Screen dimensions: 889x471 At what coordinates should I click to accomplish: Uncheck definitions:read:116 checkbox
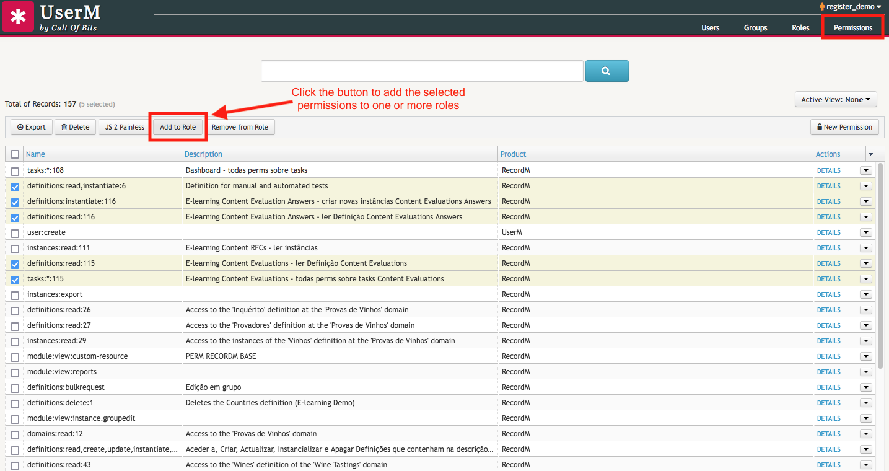pyautogui.click(x=15, y=218)
